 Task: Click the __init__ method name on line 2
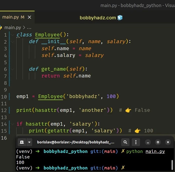54,42
